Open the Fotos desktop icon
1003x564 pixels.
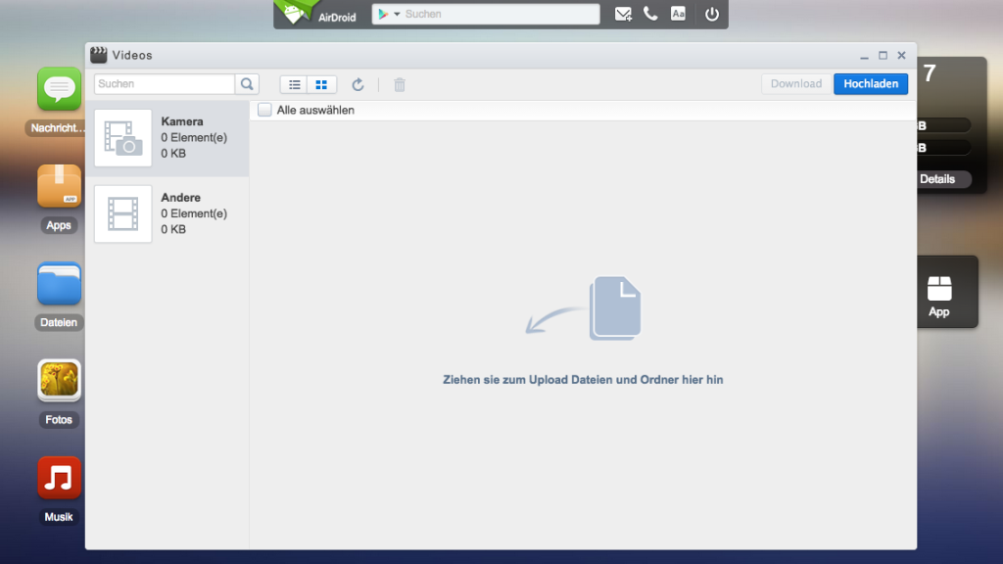pyautogui.click(x=59, y=381)
